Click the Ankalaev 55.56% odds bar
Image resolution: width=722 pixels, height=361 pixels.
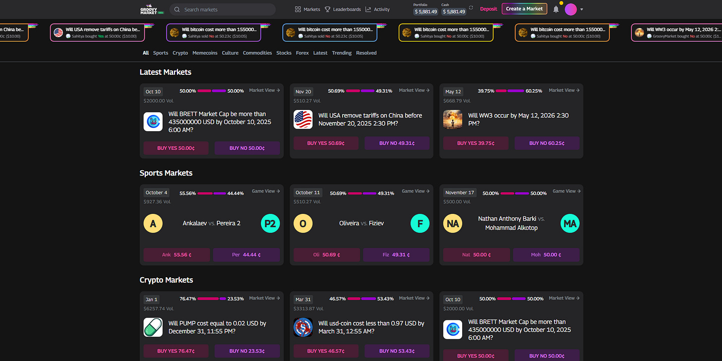[x=212, y=194]
